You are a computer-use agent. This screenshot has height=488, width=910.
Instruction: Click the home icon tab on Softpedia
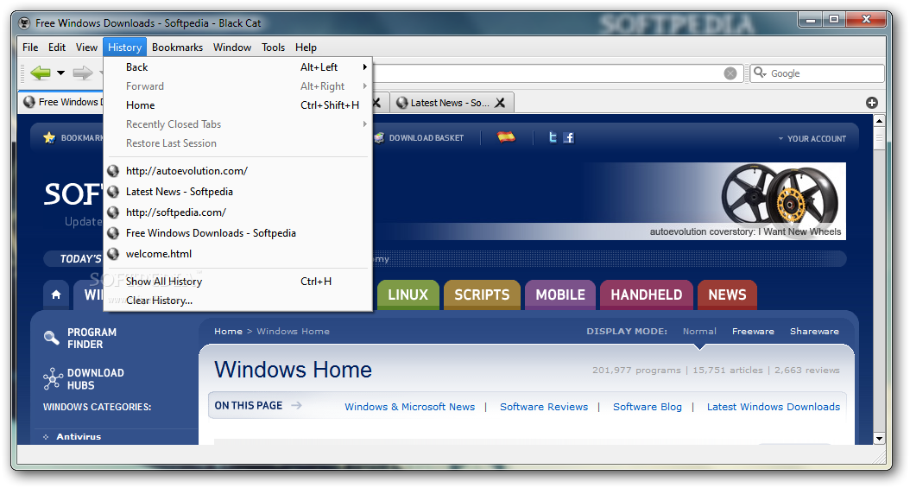[56, 295]
